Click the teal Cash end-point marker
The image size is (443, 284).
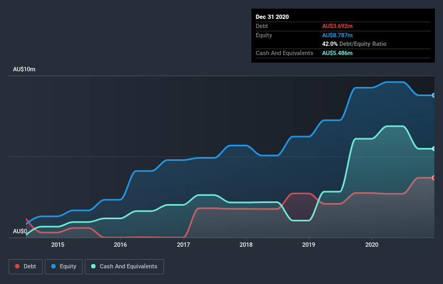pos(434,148)
